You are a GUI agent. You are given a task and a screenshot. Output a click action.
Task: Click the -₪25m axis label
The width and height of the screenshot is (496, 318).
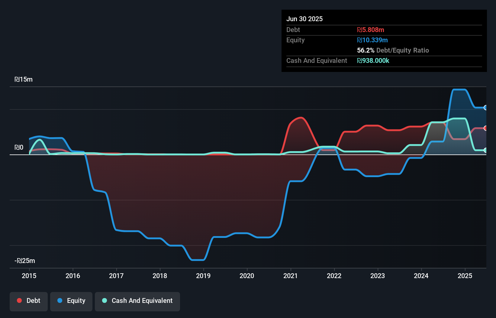[x=24, y=260]
